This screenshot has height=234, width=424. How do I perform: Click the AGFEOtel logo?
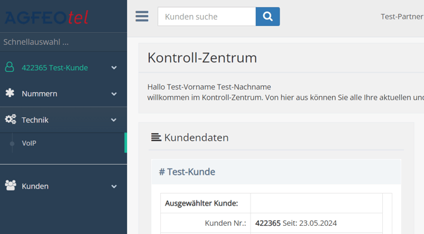pyautogui.click(x=46, y=18)
